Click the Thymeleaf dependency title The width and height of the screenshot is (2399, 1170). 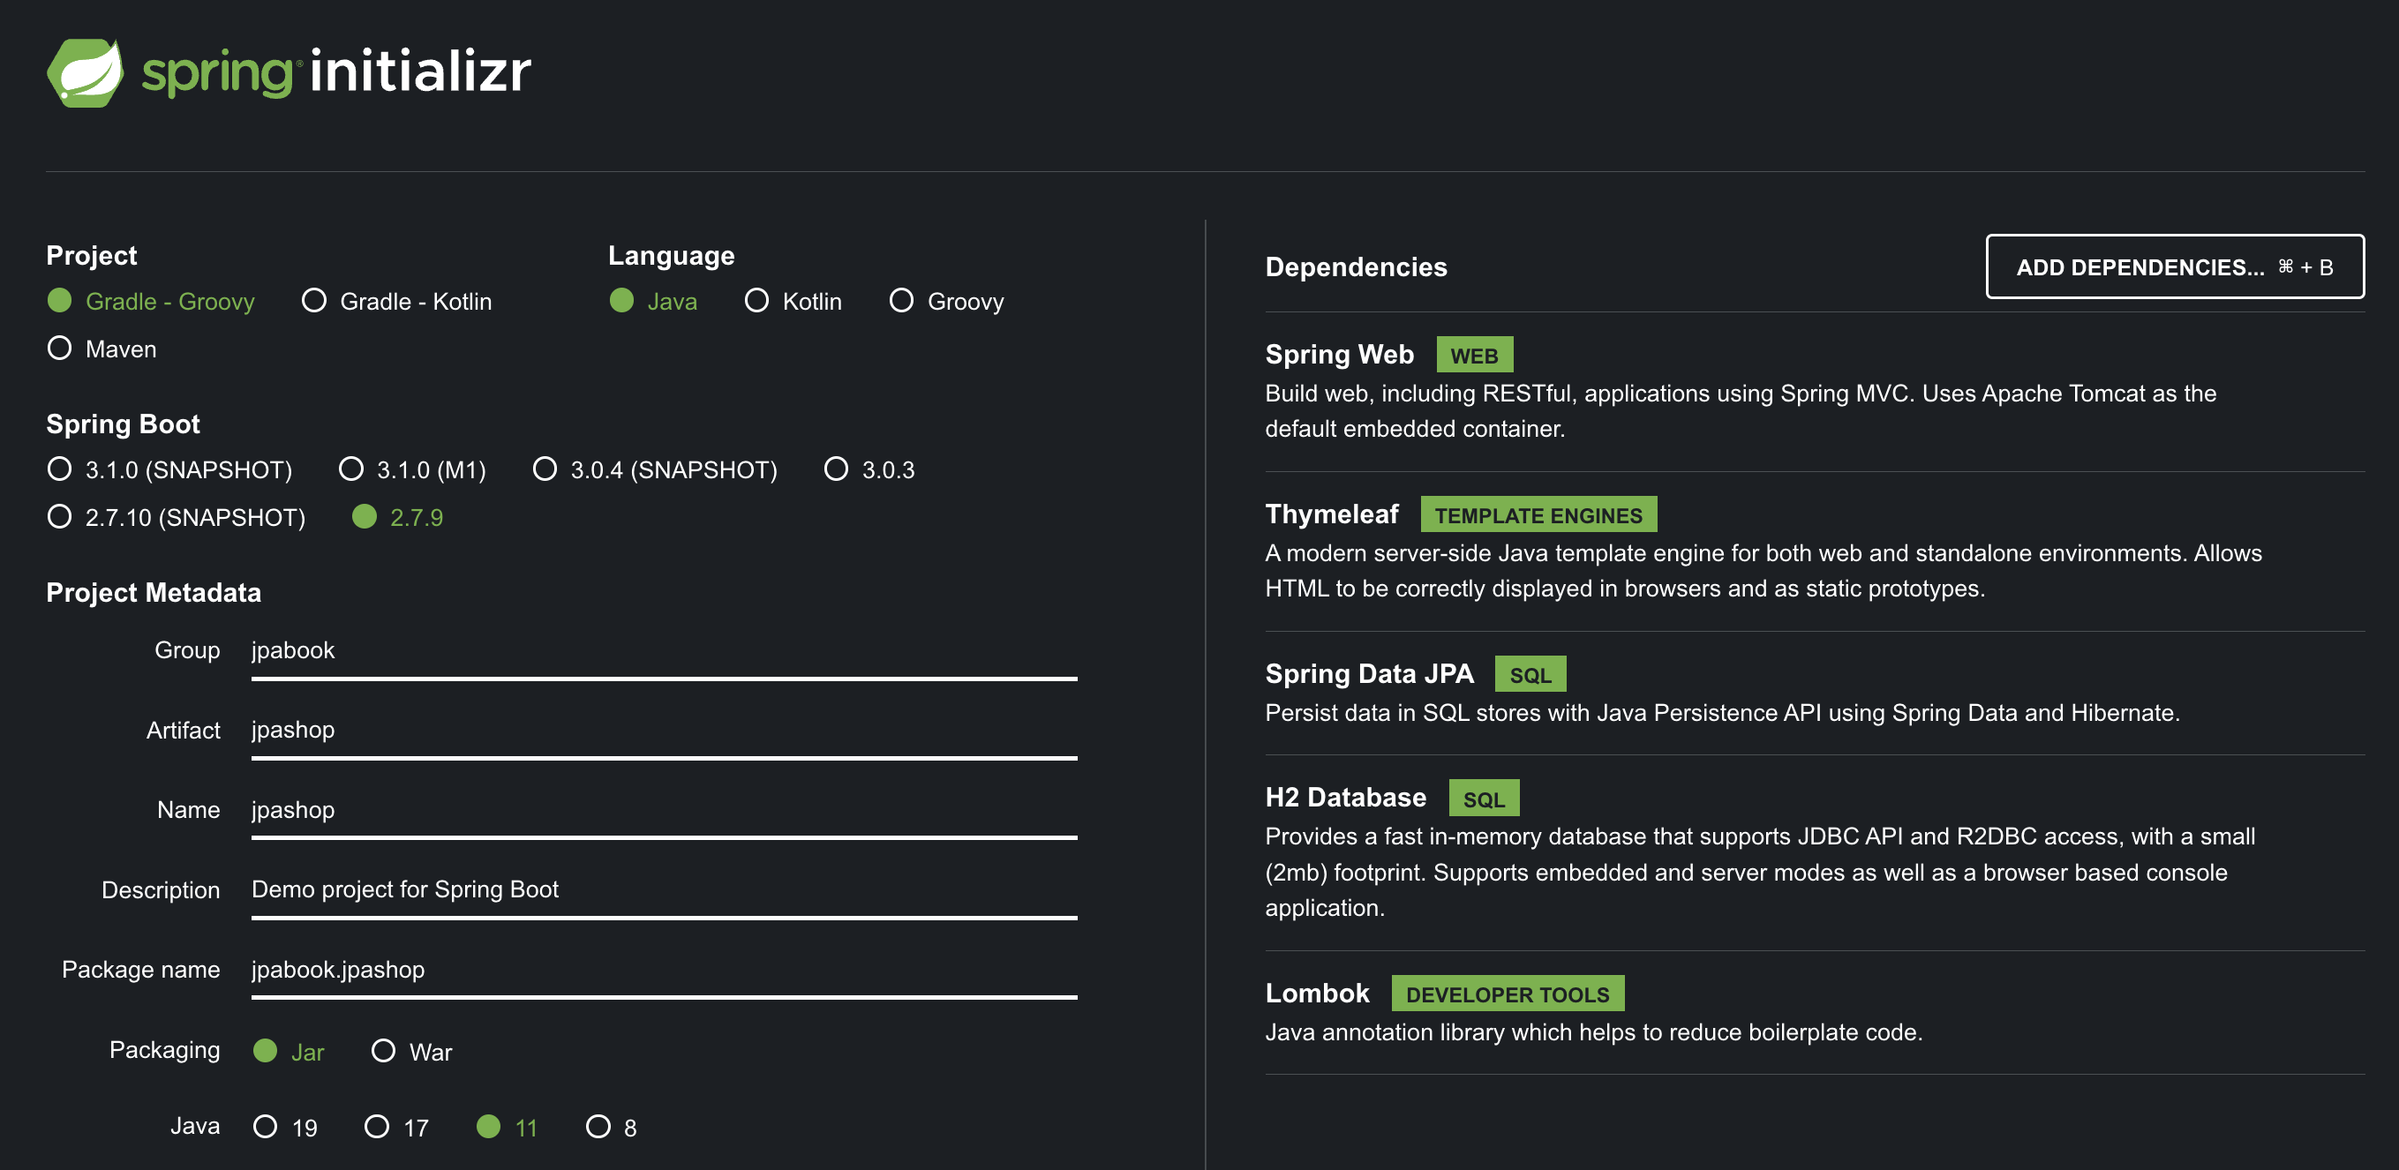(1332, 514)
